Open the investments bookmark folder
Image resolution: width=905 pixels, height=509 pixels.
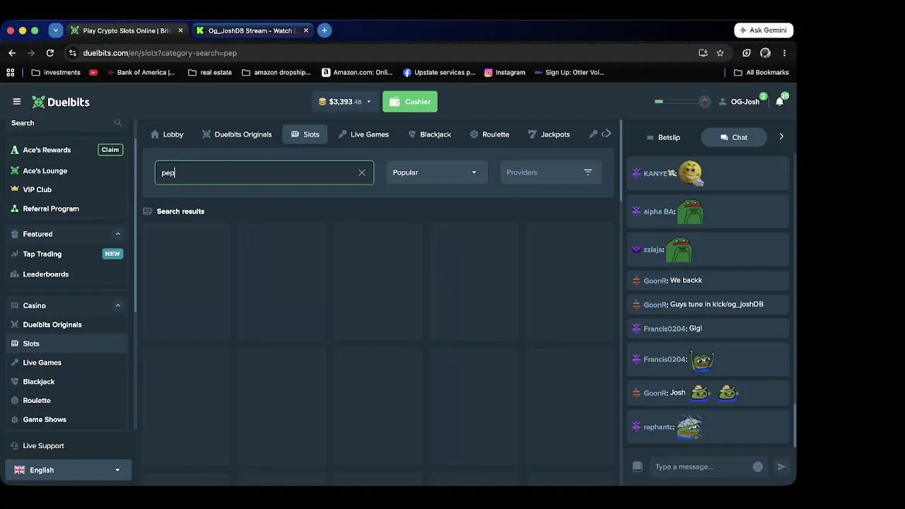(x=56, y=72)
